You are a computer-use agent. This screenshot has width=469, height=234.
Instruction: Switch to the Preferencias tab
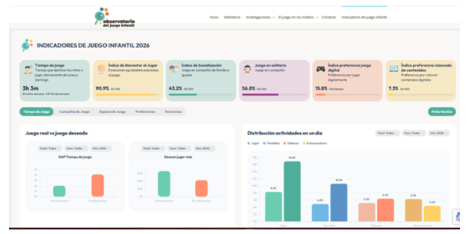click(x=145, y=112)
